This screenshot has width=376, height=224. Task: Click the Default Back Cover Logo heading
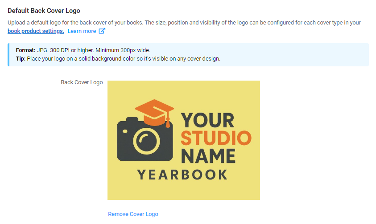[44, 11]
